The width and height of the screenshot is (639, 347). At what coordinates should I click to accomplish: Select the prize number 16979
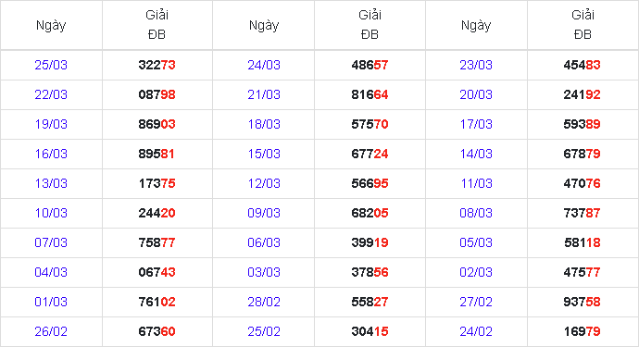click(582, 331)
